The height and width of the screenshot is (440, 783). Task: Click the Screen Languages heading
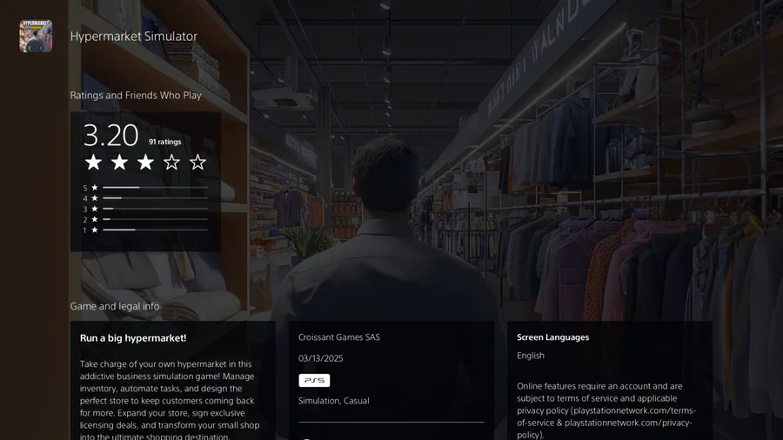(552, 337)
